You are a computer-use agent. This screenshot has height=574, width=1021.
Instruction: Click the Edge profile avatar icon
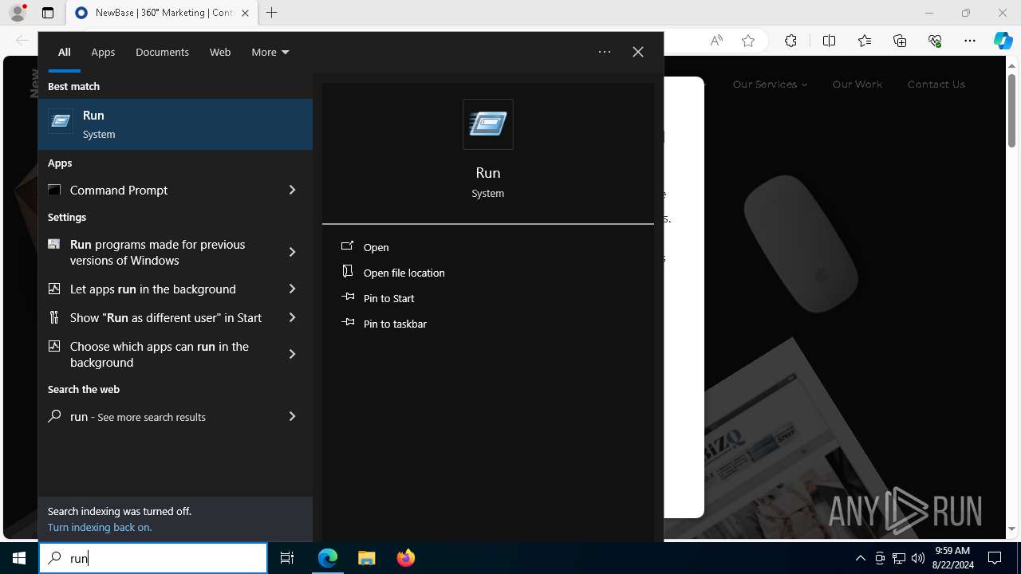(x=18, y=13)
